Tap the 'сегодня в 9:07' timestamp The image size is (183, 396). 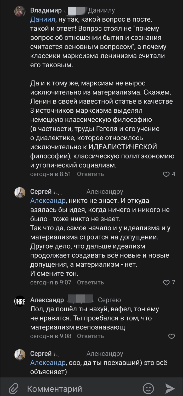(x=51, y=282)
